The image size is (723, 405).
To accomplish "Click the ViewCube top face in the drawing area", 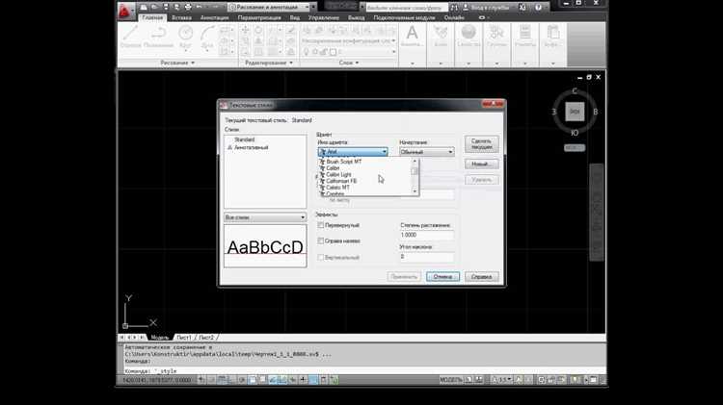I will click(x=575, y=112).
